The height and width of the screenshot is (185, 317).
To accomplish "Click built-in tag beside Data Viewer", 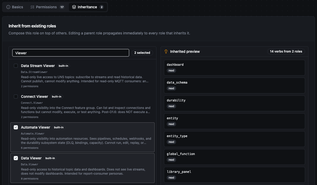I will [50, 158].
